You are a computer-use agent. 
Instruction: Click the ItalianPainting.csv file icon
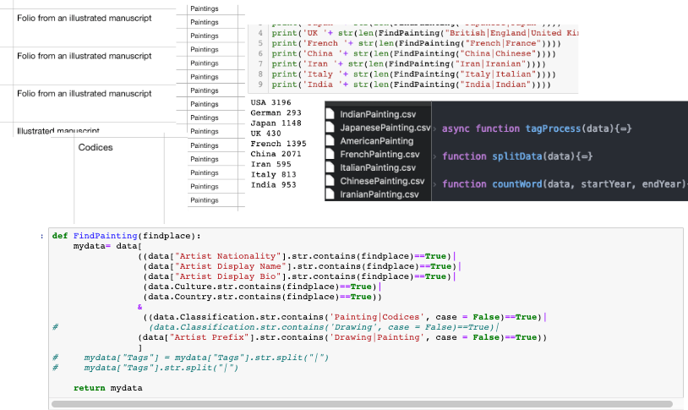coord(330,168)
